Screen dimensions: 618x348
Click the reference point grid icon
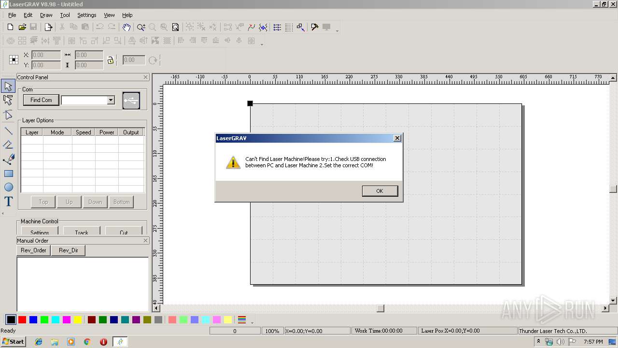coord(14,60)
